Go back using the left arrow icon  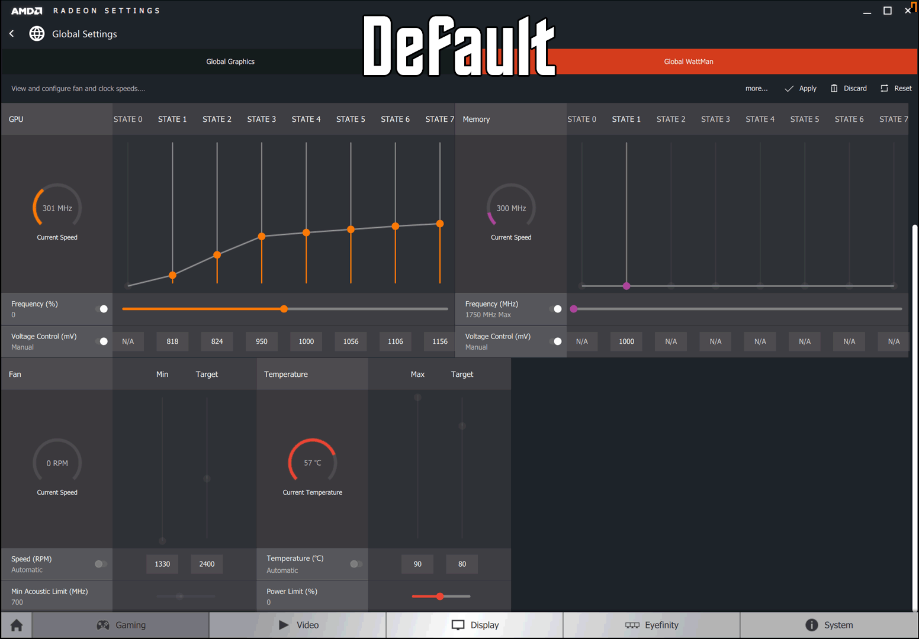click(x=12, y=34)
